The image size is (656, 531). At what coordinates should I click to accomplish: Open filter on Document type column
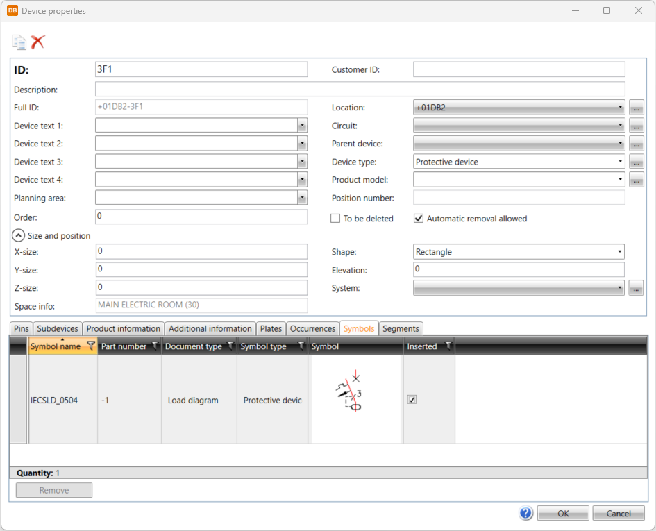pyautogui.click(x=230, y=346)
